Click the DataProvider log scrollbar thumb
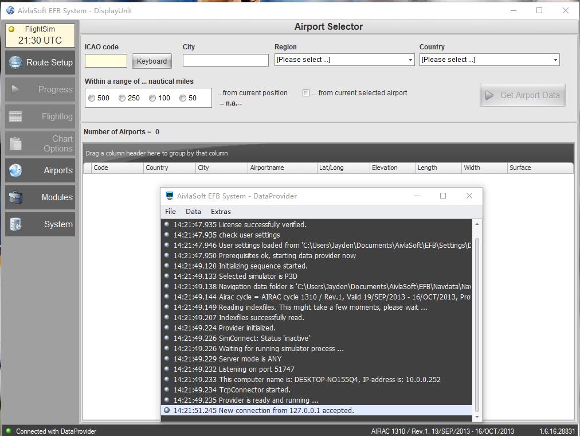 click(477, 325)
